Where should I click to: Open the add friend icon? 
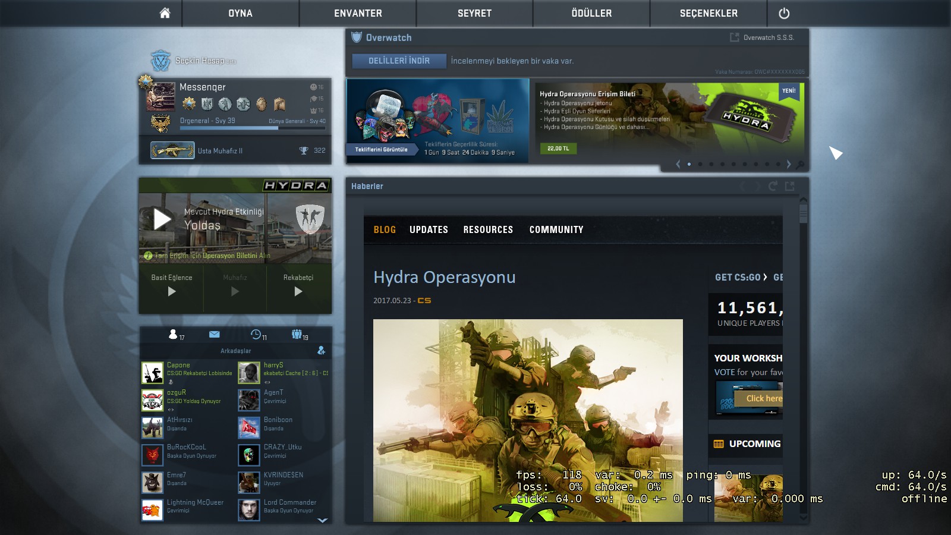tap(322, 350)
